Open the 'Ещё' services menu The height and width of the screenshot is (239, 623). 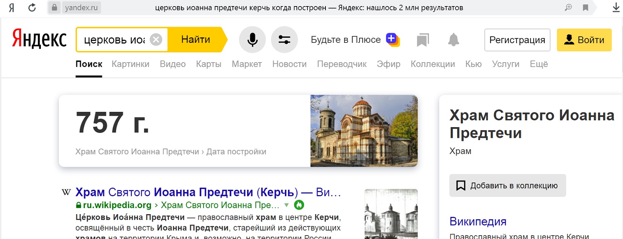pyautogui.click(x=539, y=64)
